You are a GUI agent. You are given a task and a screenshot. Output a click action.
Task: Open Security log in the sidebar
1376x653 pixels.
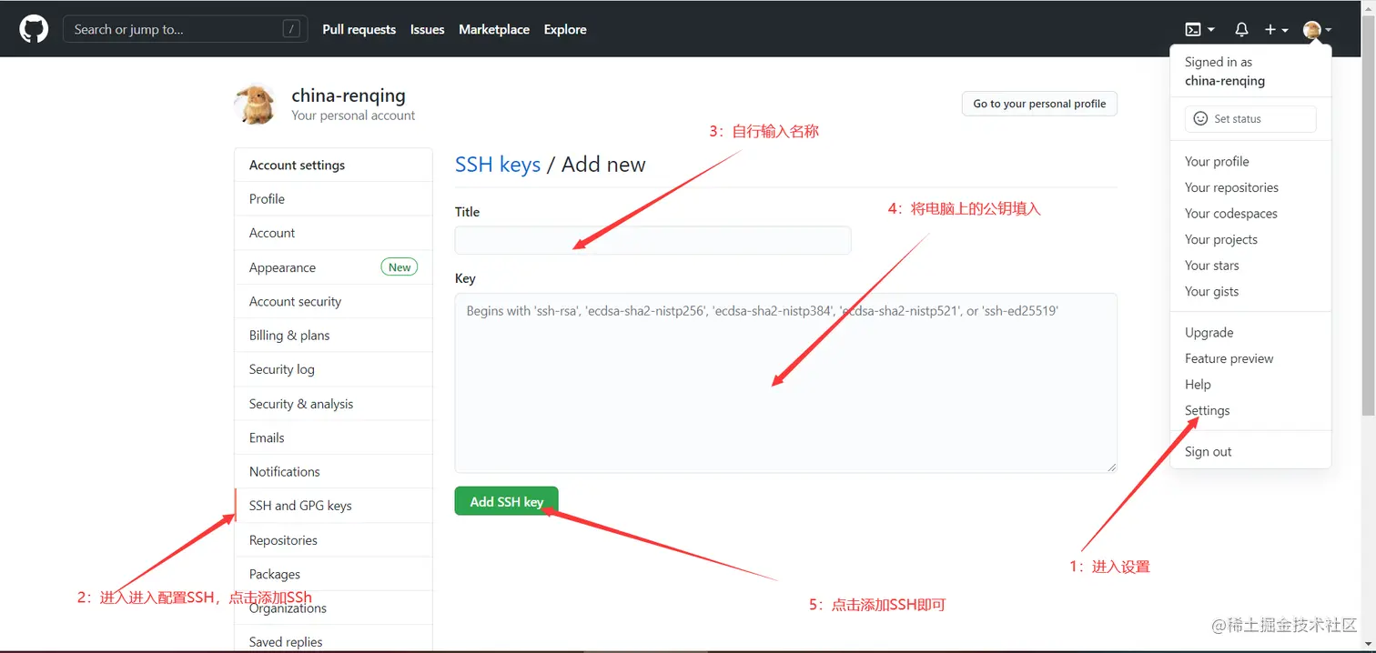click(x=333, y=369)
